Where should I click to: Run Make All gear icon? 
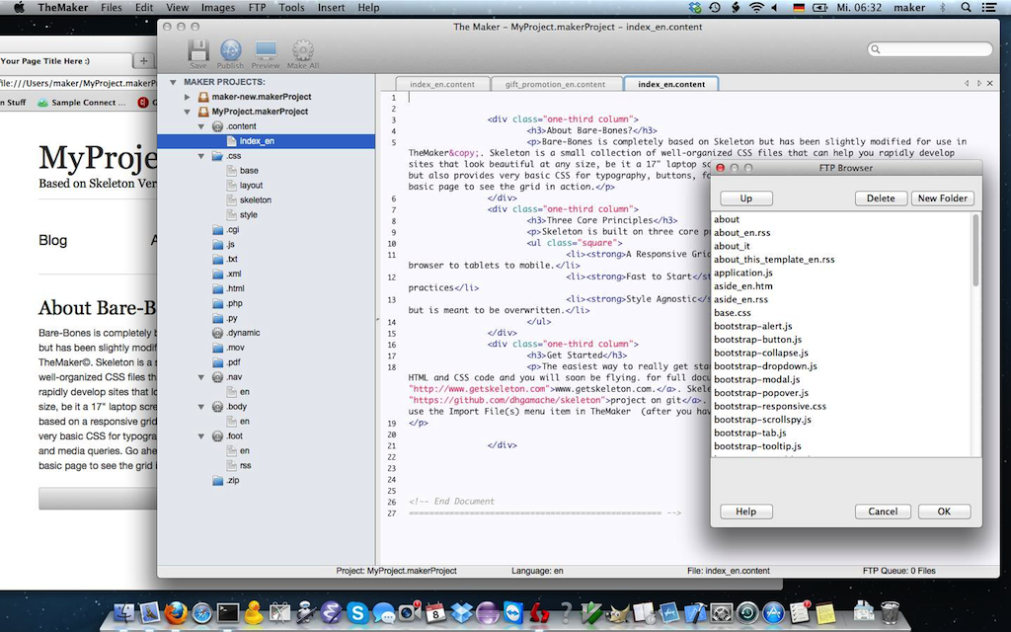click(x=302, y=51)
